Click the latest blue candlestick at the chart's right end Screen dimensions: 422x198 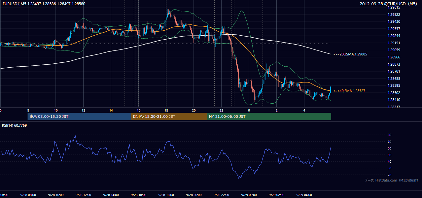[x=331, y=89]
